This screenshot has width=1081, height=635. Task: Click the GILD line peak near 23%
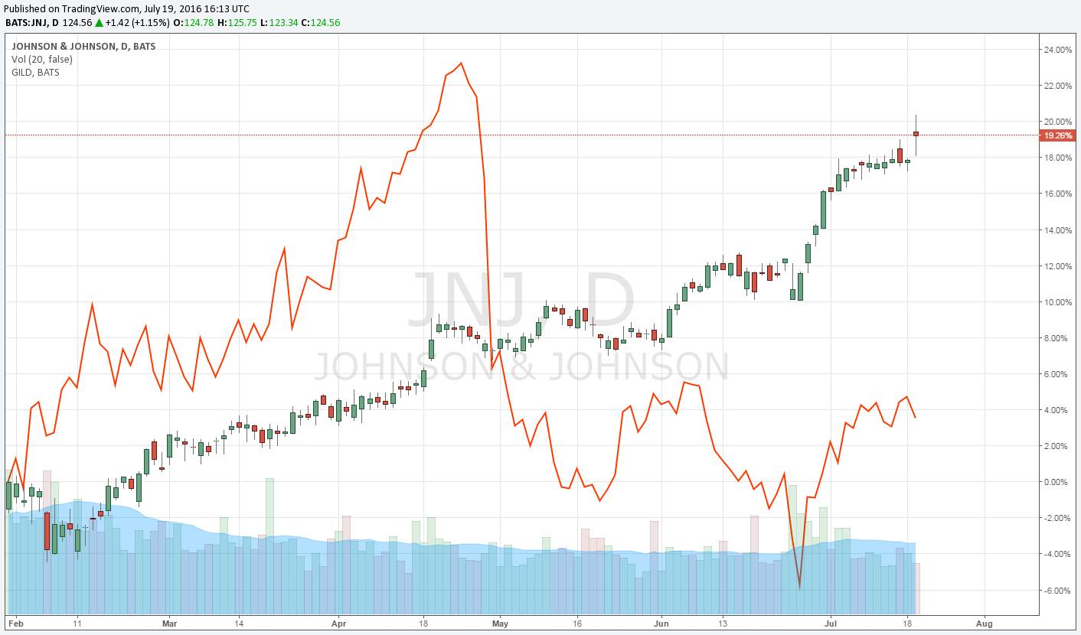(461, 63)
